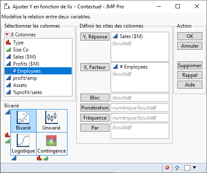Click the nominal icon beside Type

(8, 42)
